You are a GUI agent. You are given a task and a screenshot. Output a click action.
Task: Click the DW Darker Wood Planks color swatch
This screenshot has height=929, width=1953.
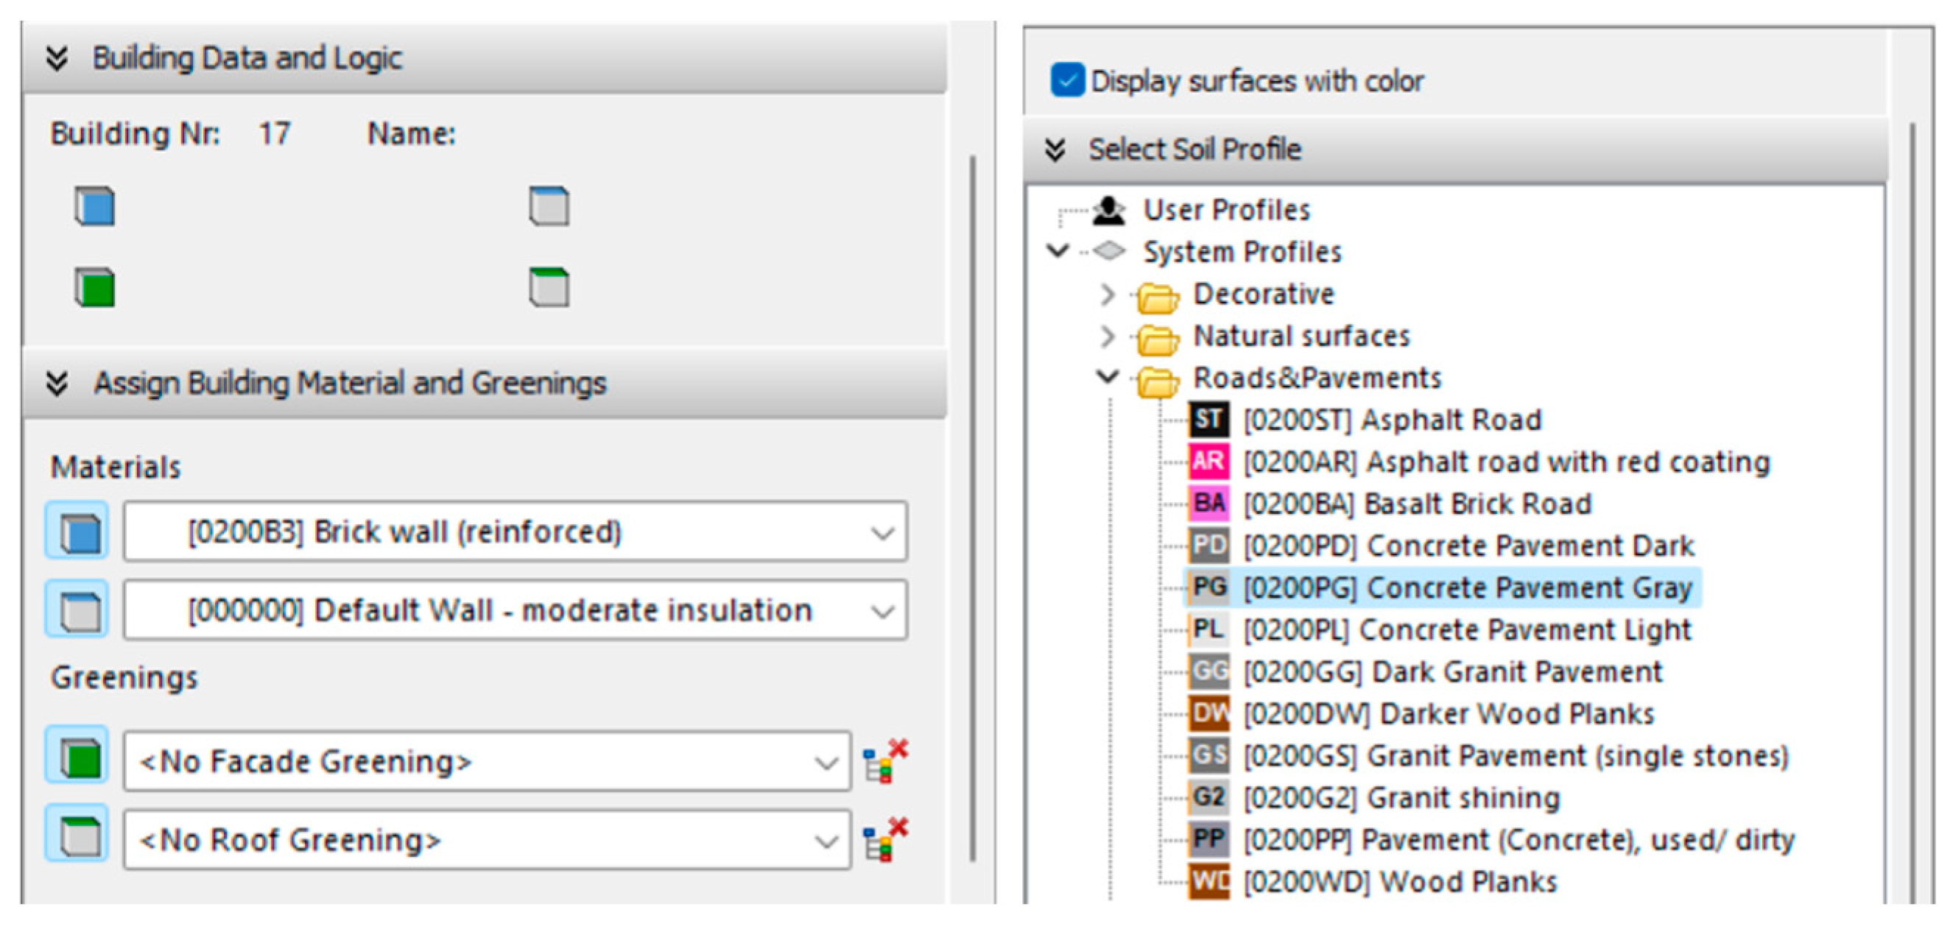tap(1208, 713)
